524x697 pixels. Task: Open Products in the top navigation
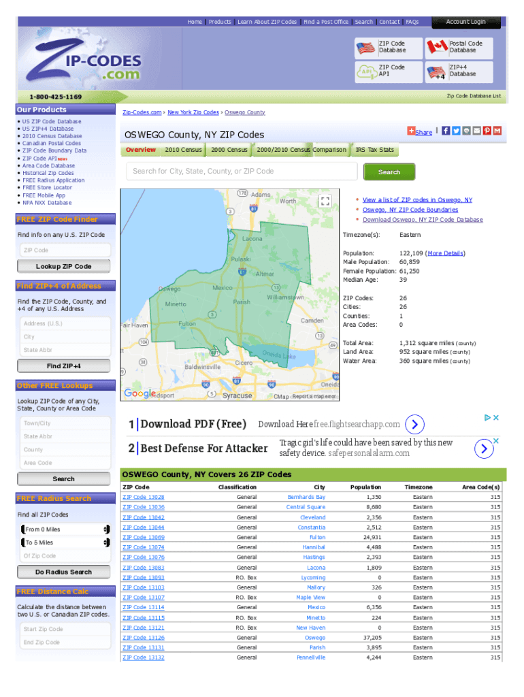(x=220, y=22)
